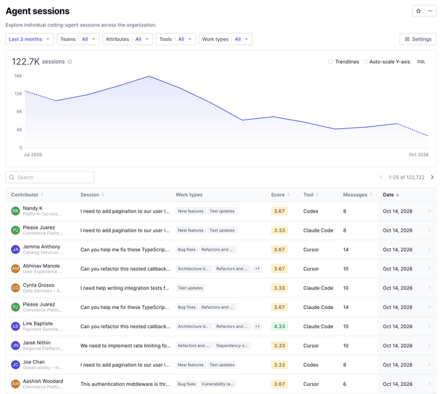Toggle Date column sort arrow
Viewport: 442px width, 394px height.
pos(398,195)
